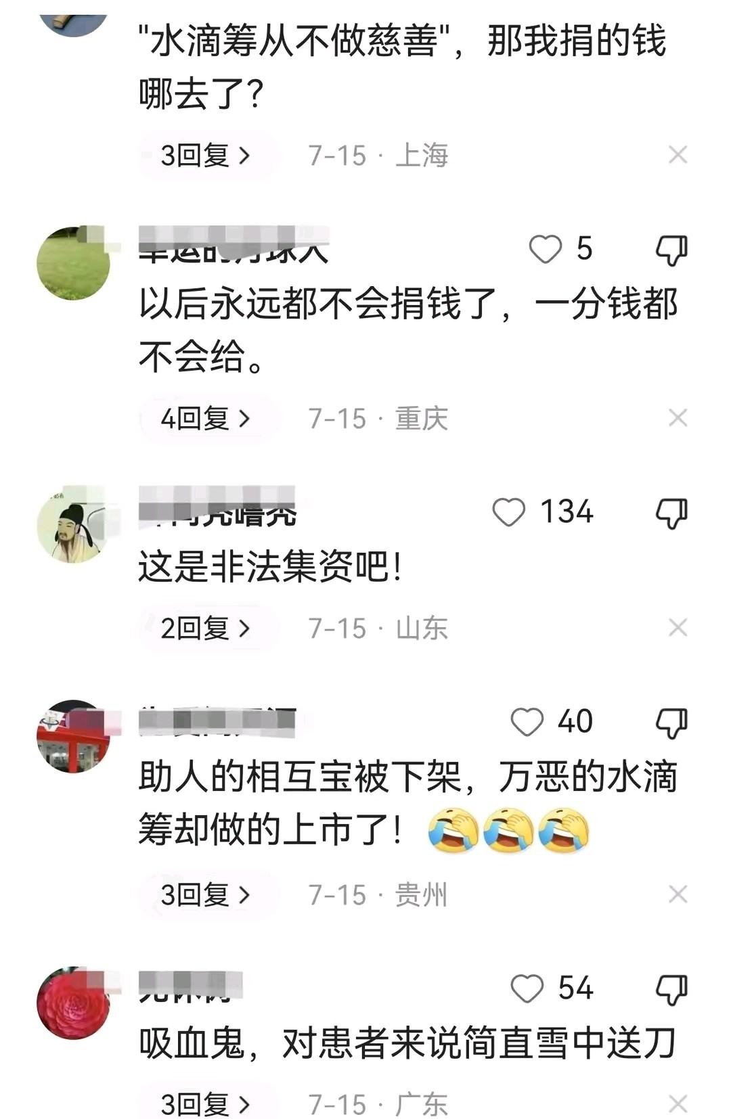Dismiss the Shandong comment with X icon
The image size is (731, 1119).
pyautogui.click(x=678, y=628)
